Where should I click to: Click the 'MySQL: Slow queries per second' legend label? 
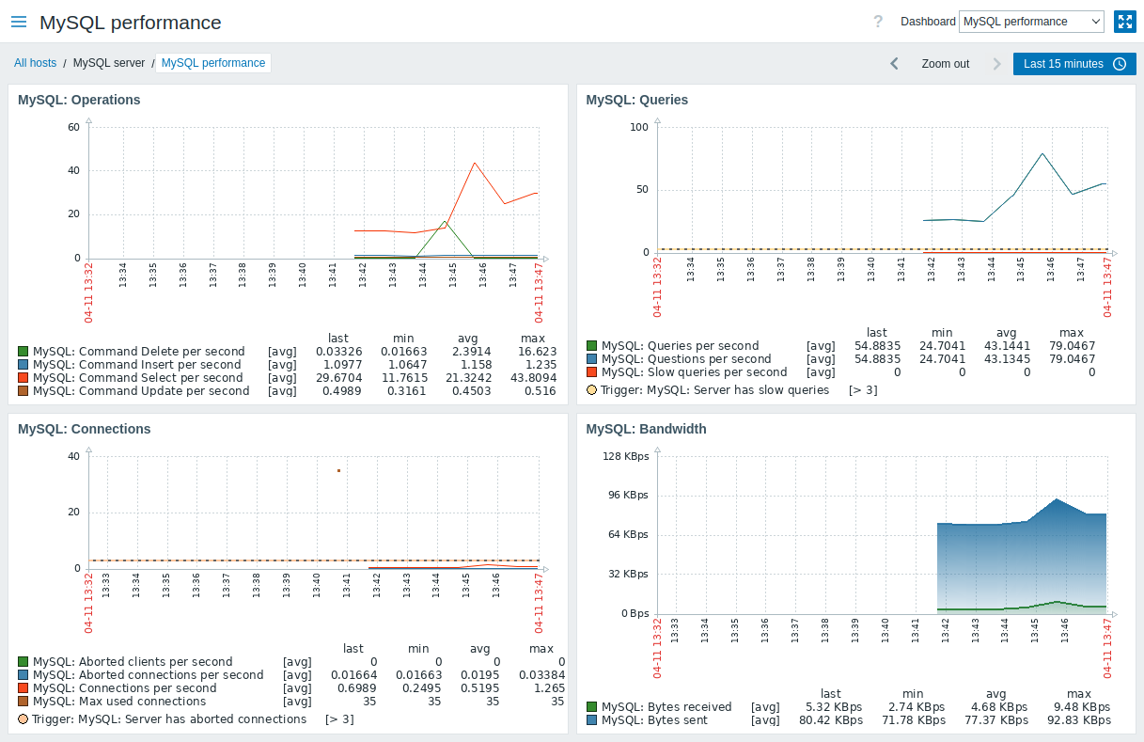click(695, 372)
